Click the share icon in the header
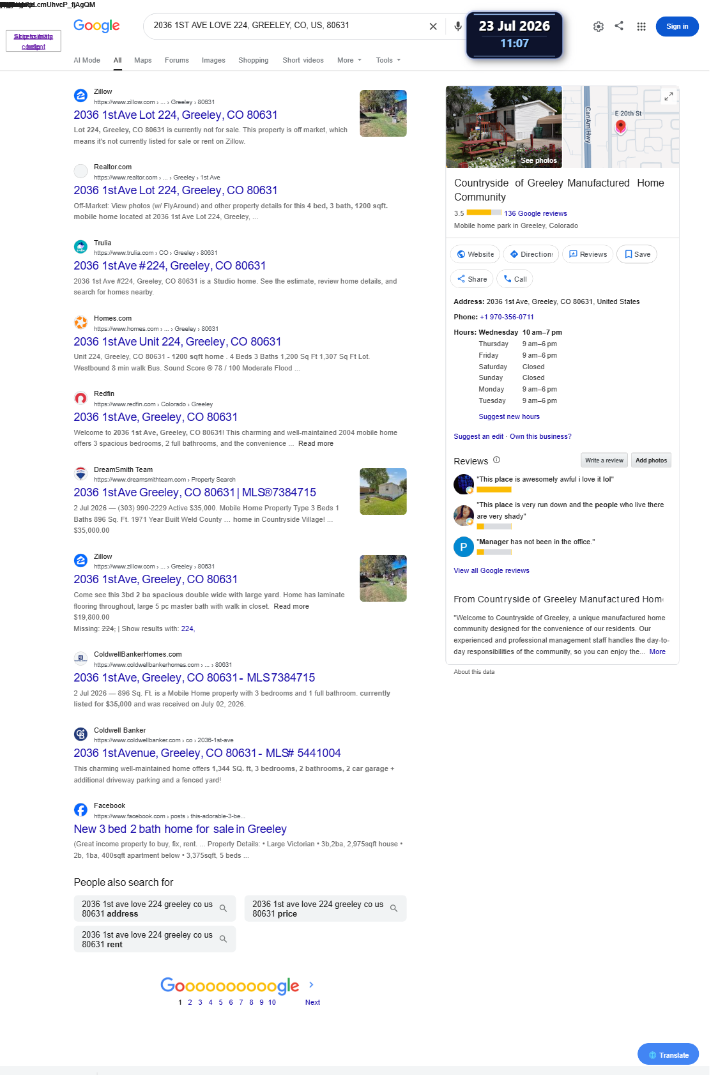 [x=619, y=26]
